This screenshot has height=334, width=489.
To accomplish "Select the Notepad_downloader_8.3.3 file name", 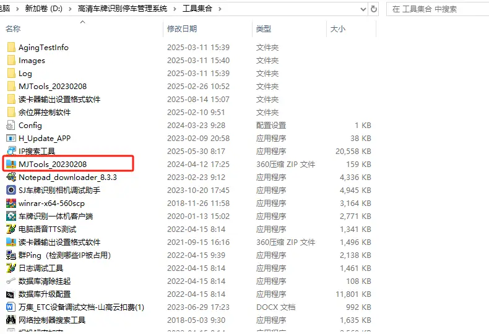I will click(67, 178).
